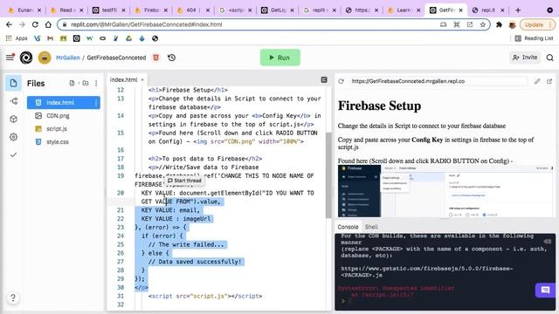Switch to the testFB browser tab

tap(109, 10)
